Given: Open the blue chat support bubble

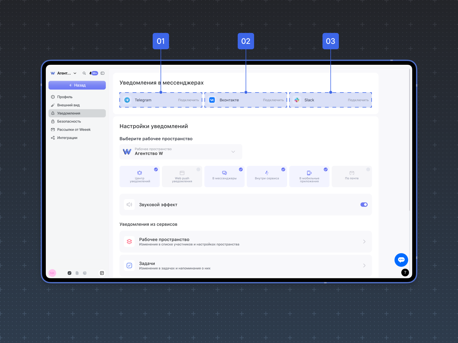Looking at the screenshot, I should coord(401,260).
